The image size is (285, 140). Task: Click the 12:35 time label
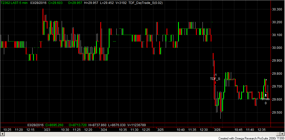[262, 130]
